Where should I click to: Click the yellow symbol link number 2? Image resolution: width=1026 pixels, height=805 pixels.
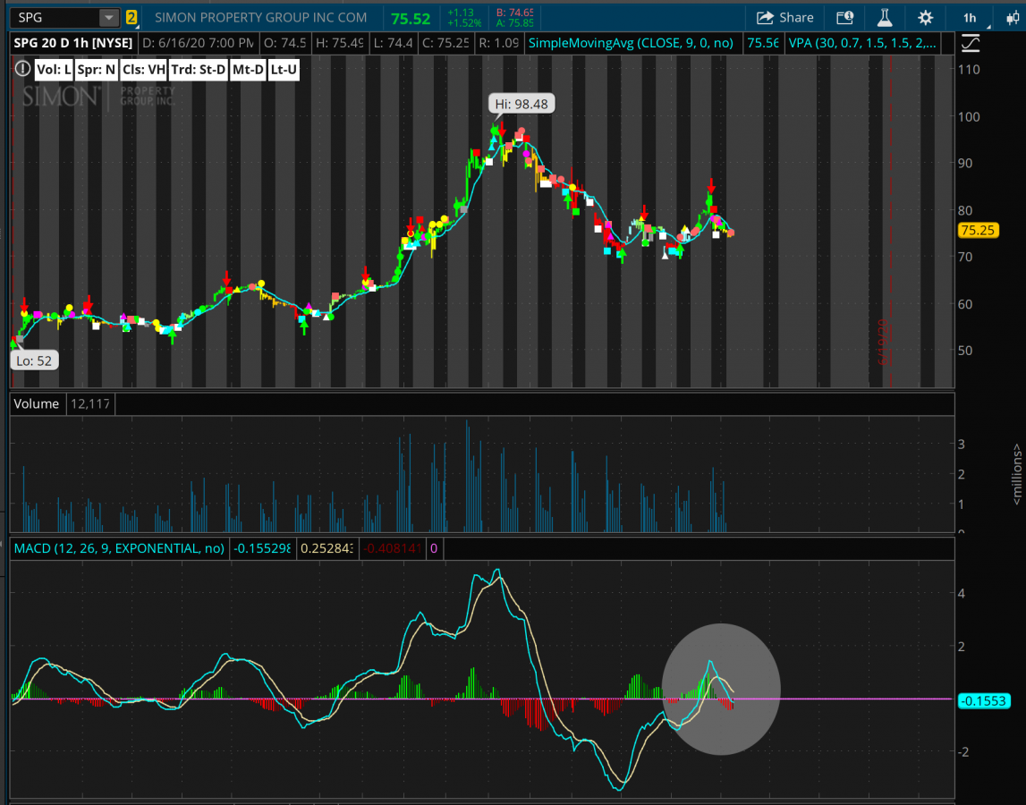pos(131,18)
